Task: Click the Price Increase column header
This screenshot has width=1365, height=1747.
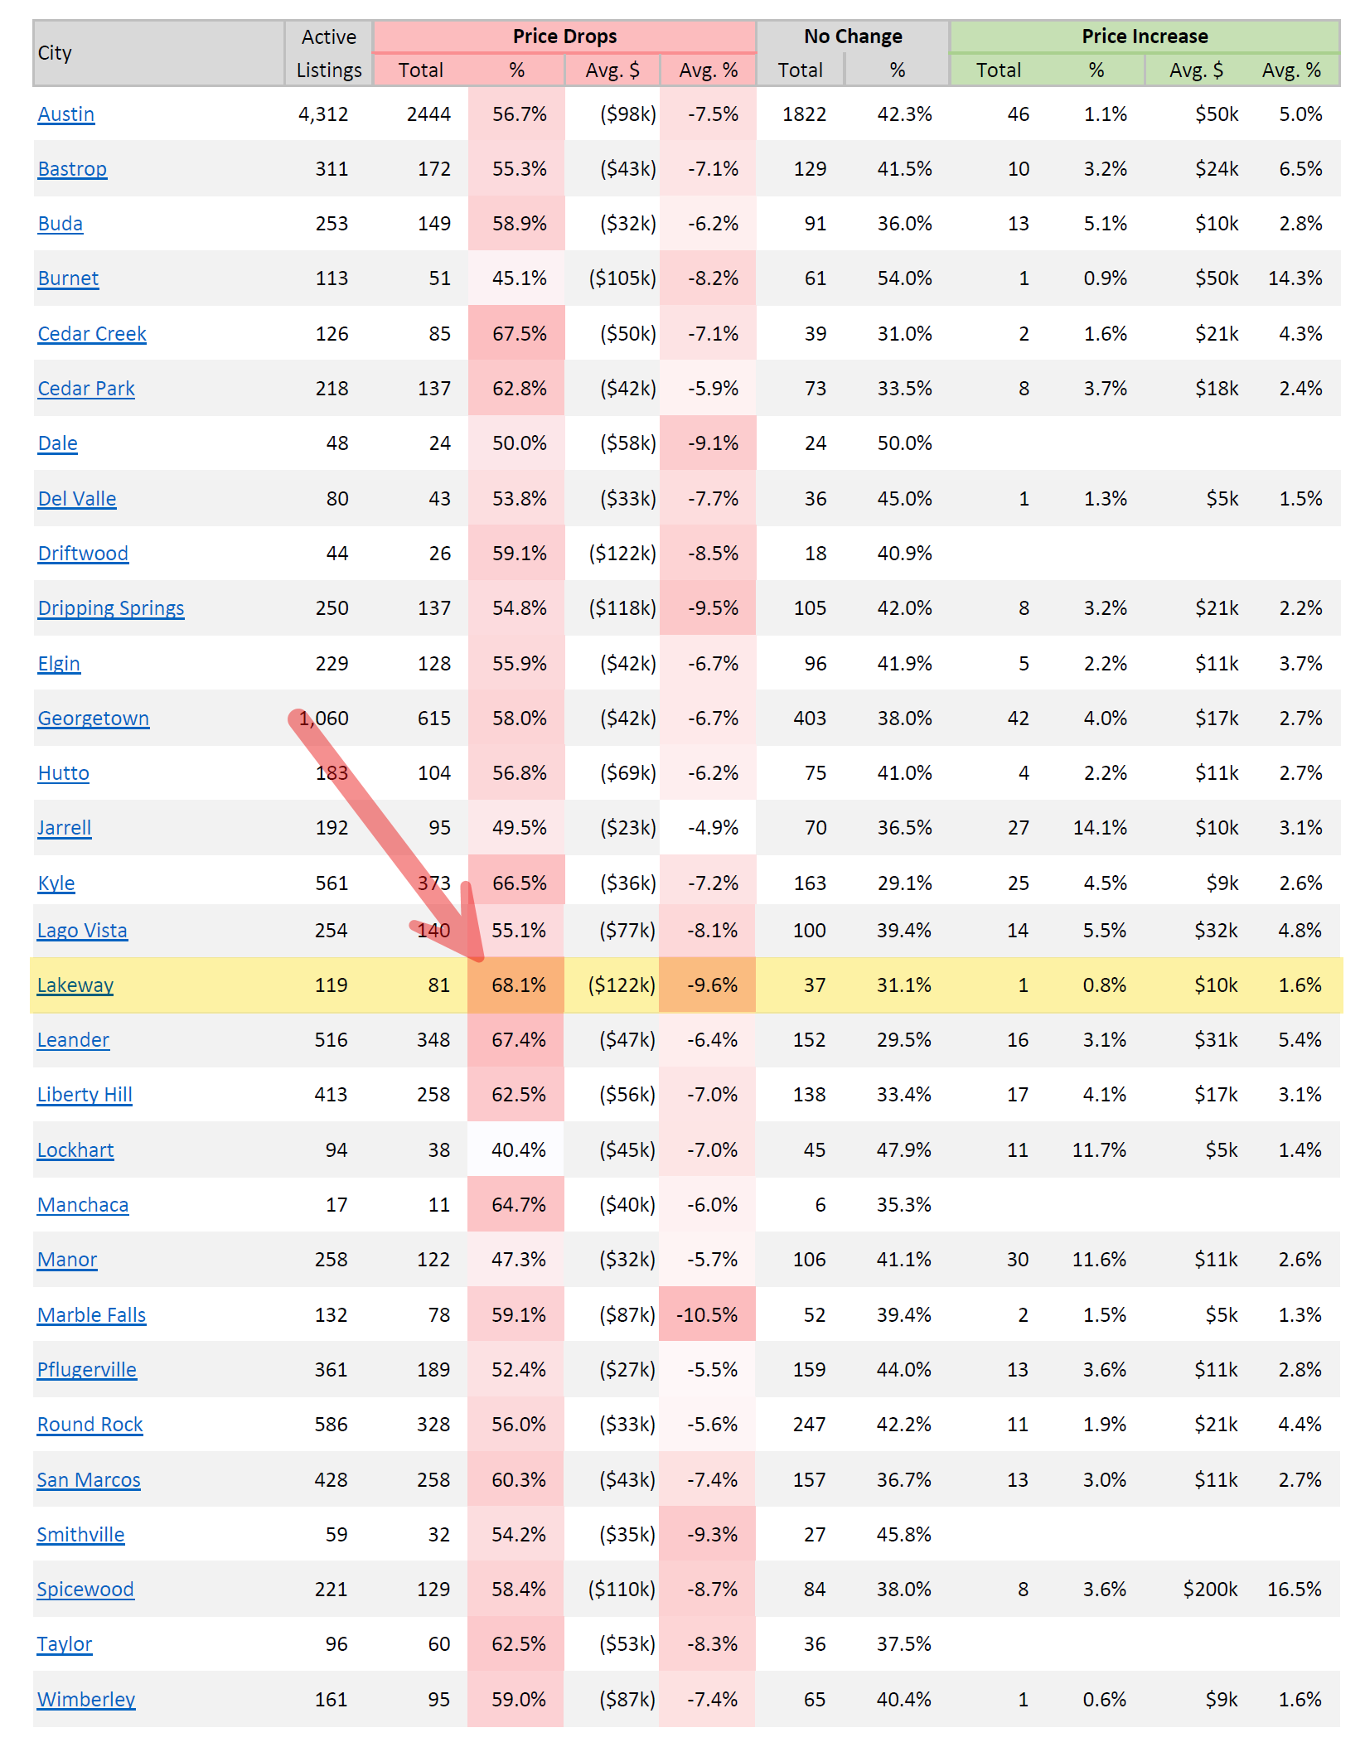Action: (1145, 36)
